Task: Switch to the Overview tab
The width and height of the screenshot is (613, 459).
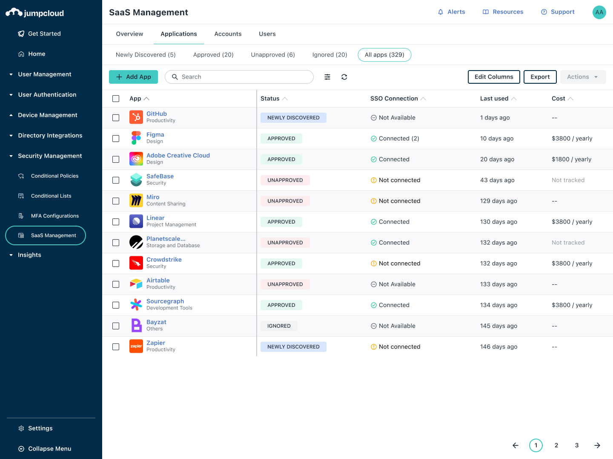Action: (x=129, y=34)
